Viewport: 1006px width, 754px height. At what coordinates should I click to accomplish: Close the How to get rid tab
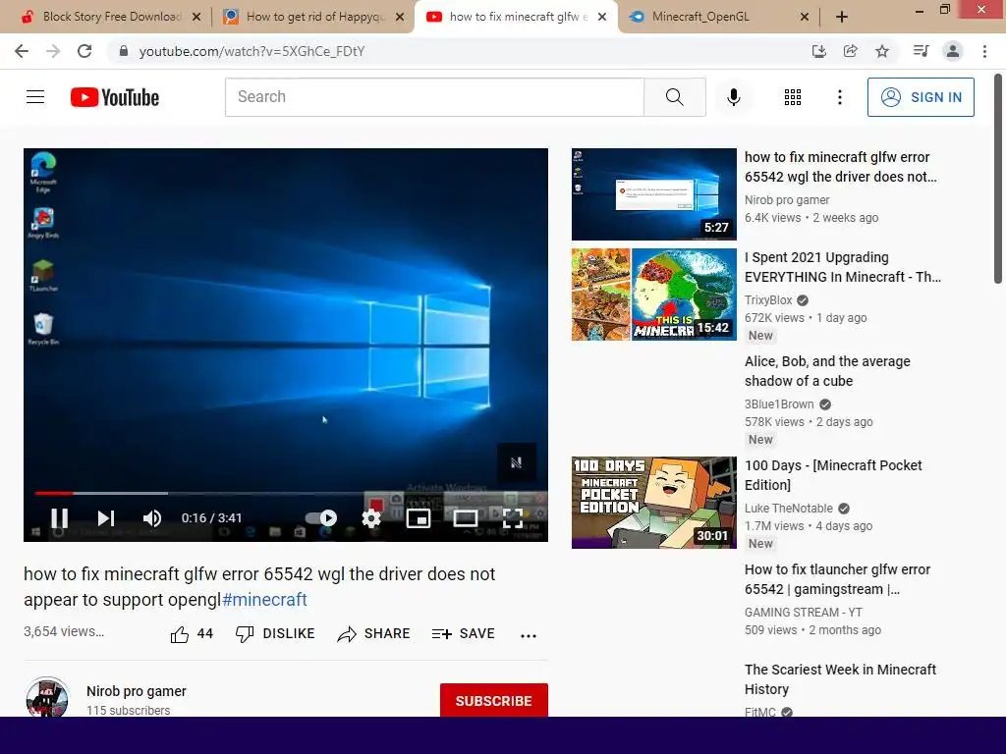pyautogui.click(x=400, y=17)
